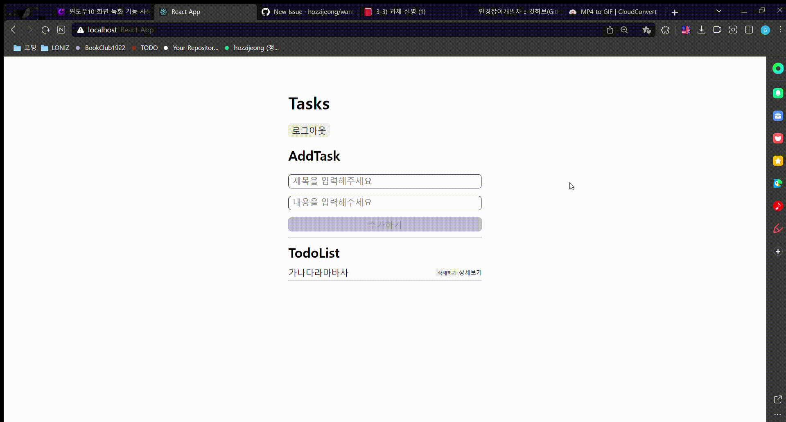
Task: Open the 3-3) 과제 설명 (1) tab
Action: tap(410, 12)
